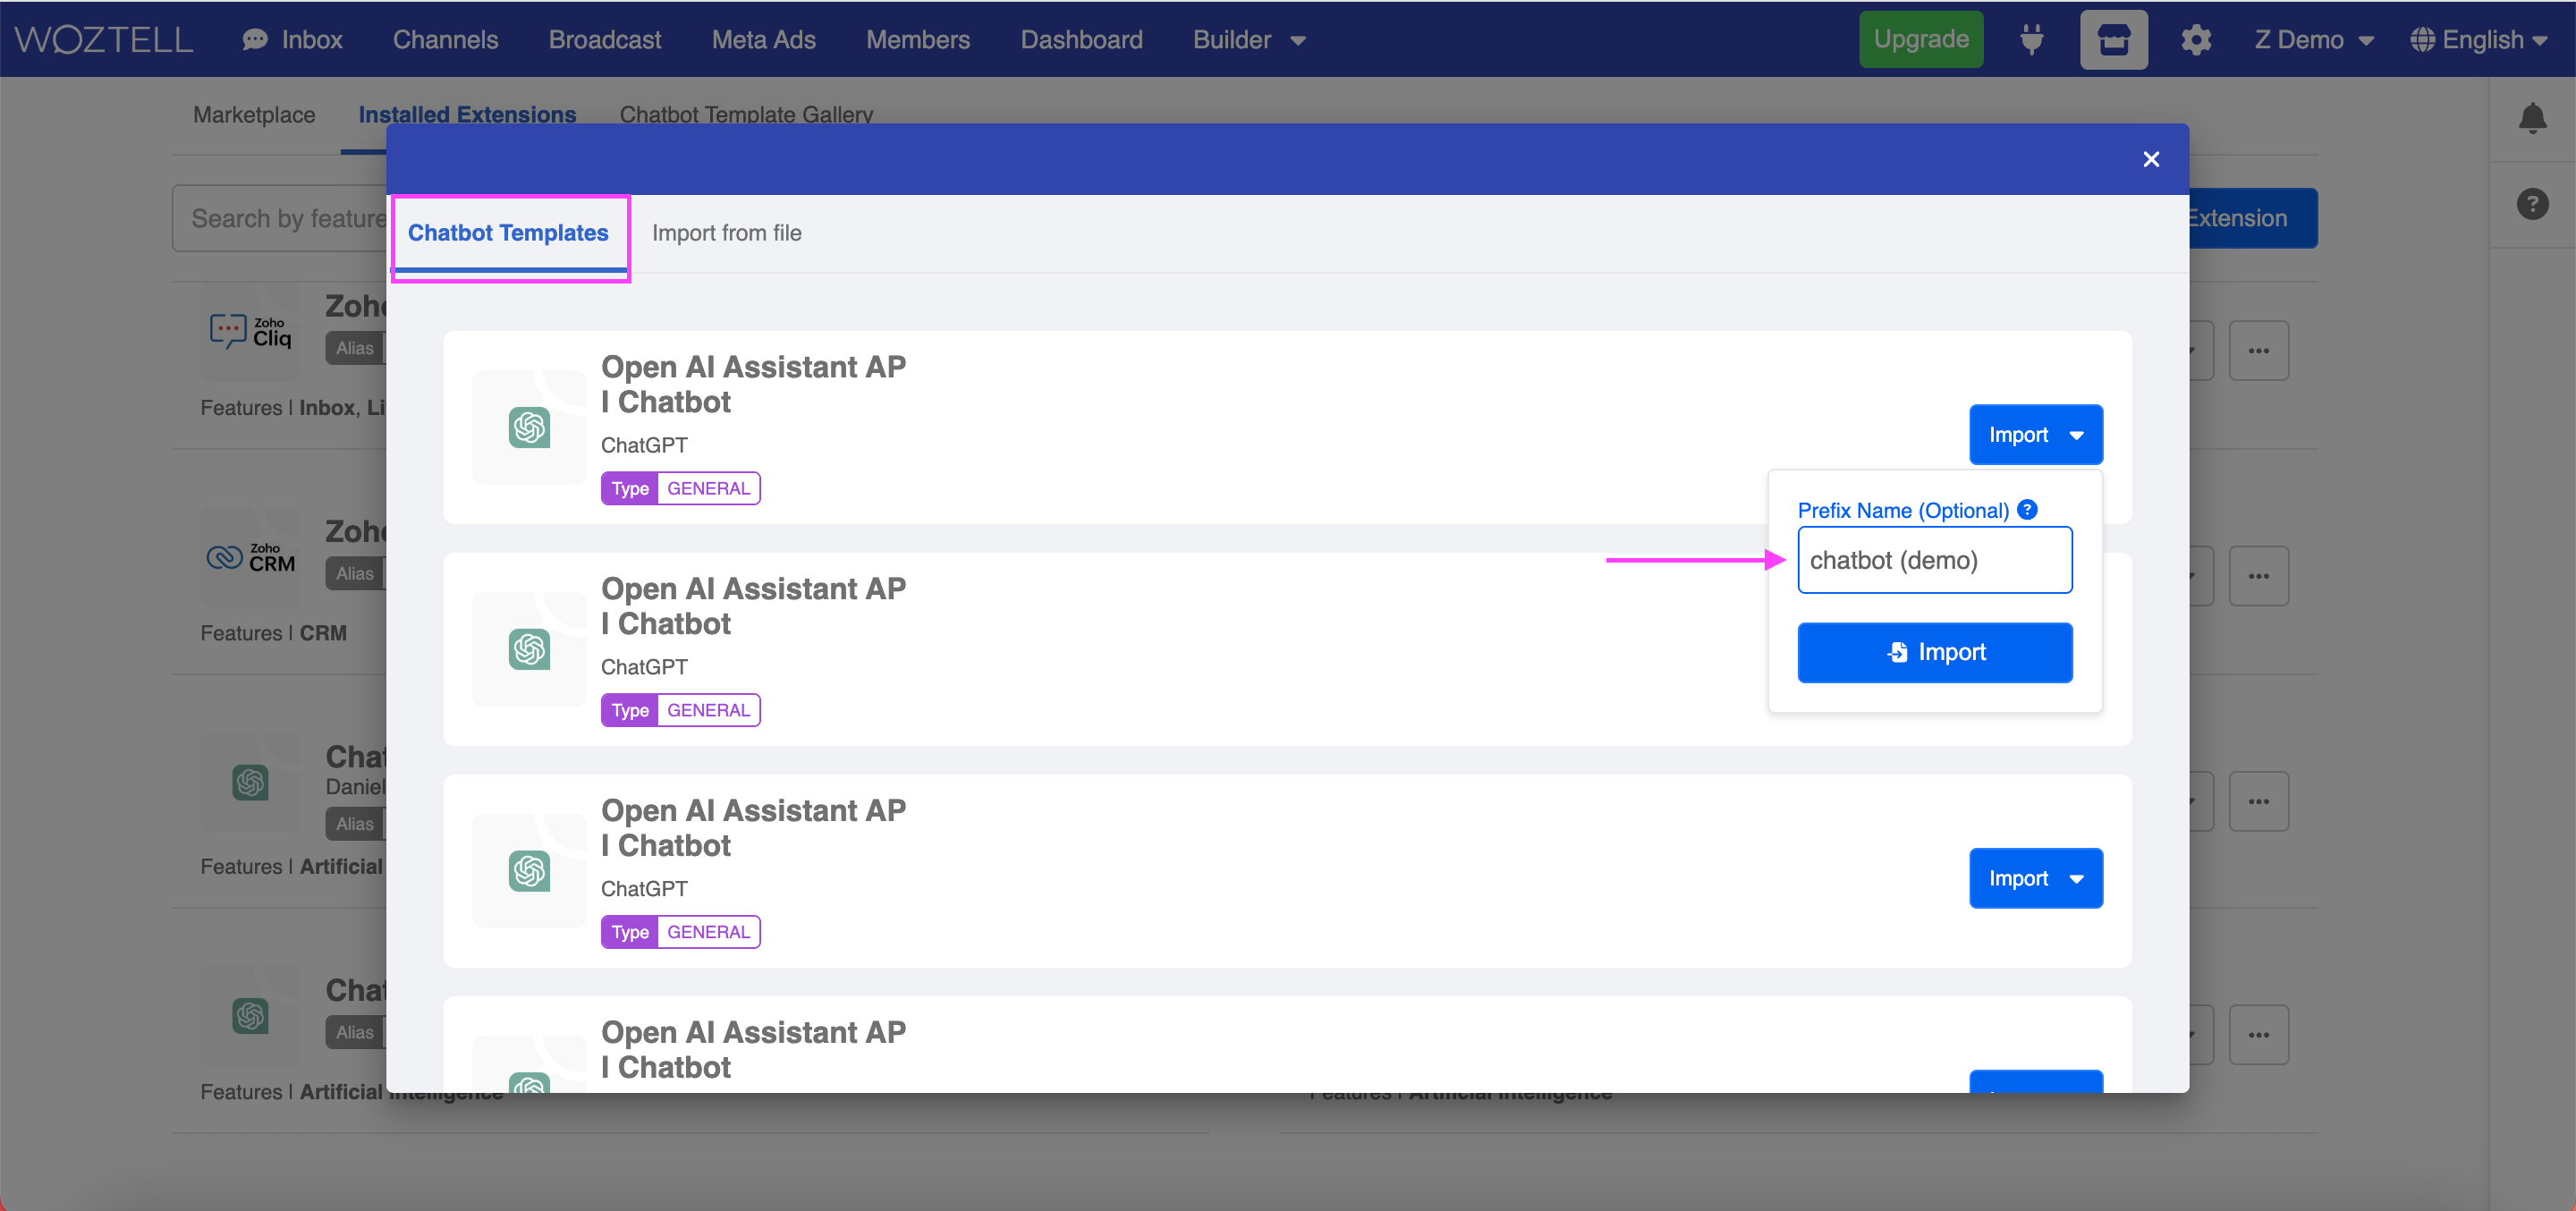The width and height of the screenshot is (2576, 1211).
Task: Select Installed Extensions tab
Action: pos(467,115)
